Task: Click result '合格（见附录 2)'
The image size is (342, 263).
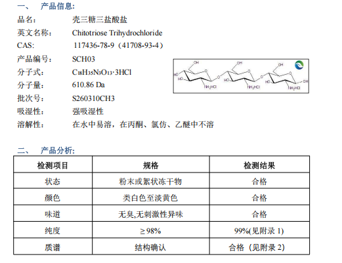Action: click(x=257, y=247)
